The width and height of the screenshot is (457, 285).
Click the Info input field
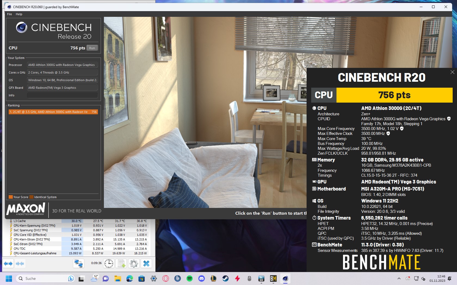coord(62,95)
